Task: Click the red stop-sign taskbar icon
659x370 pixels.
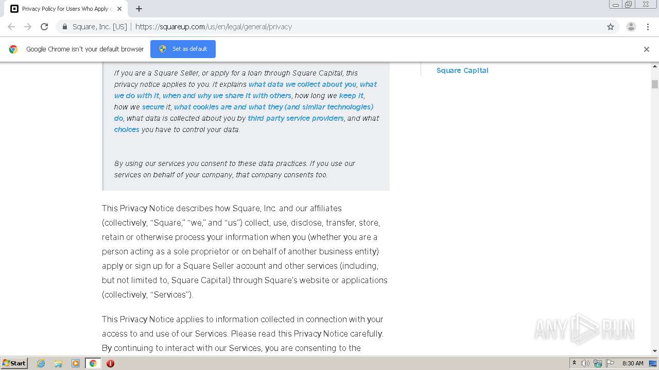Action: pos(110,363)
